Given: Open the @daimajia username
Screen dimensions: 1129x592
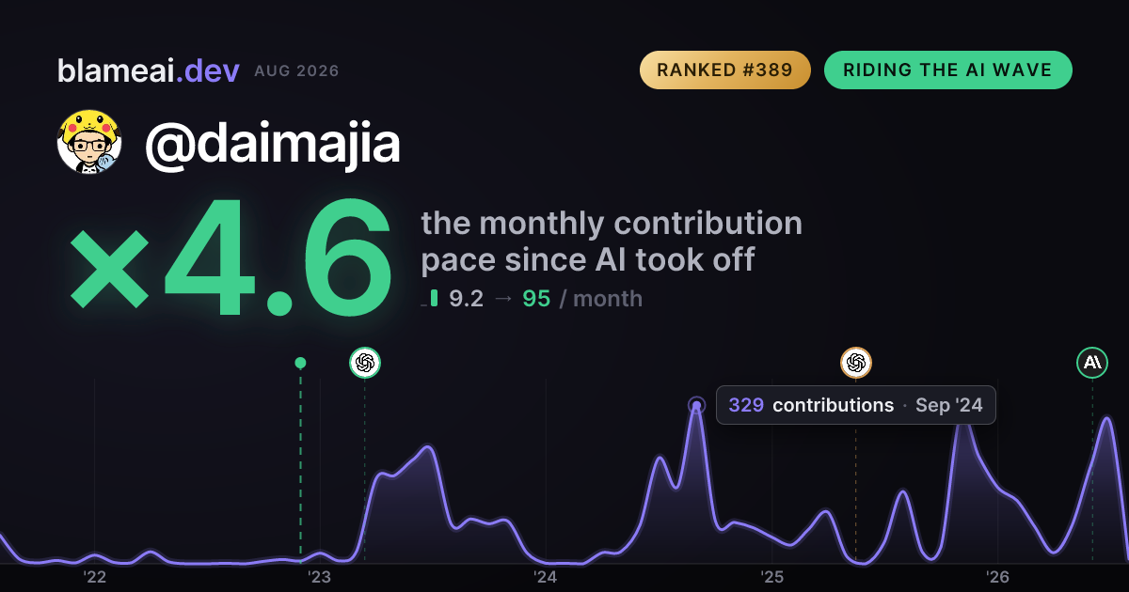Looking at the screenshot, I should tap(272, 143).
